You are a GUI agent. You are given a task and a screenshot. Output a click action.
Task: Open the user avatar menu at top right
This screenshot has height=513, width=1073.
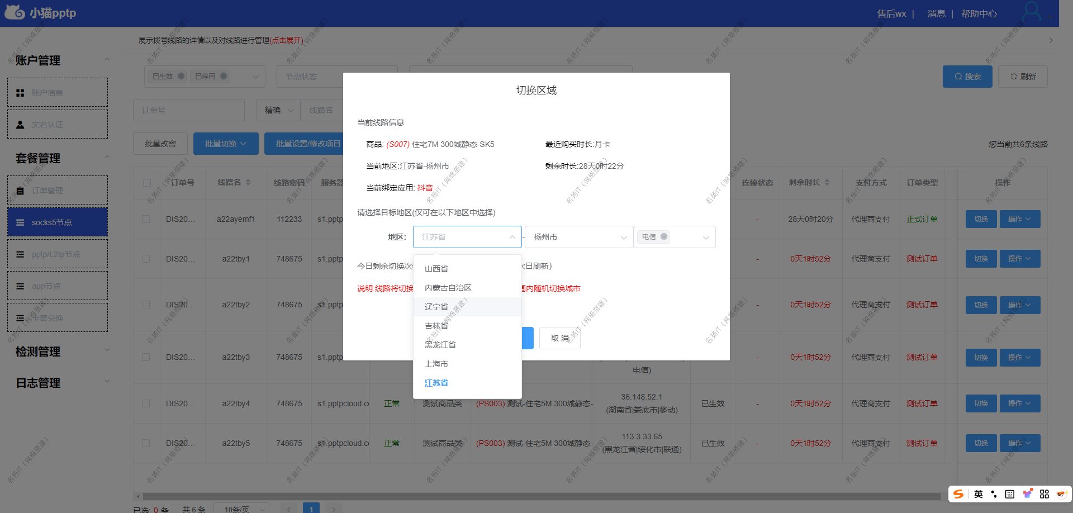pyautogui.click(x=1033, y=12)
